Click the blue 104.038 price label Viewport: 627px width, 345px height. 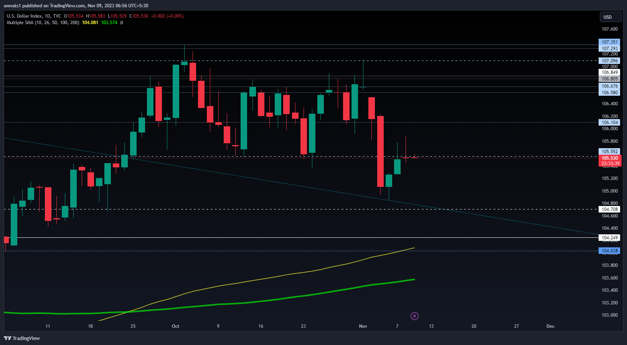tap(609, 251)
